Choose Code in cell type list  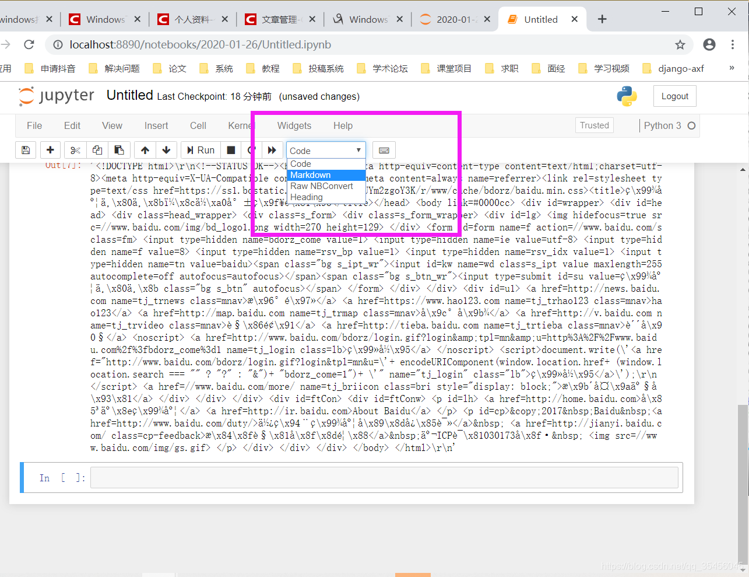pyautogui.click(x=326, y=164)
